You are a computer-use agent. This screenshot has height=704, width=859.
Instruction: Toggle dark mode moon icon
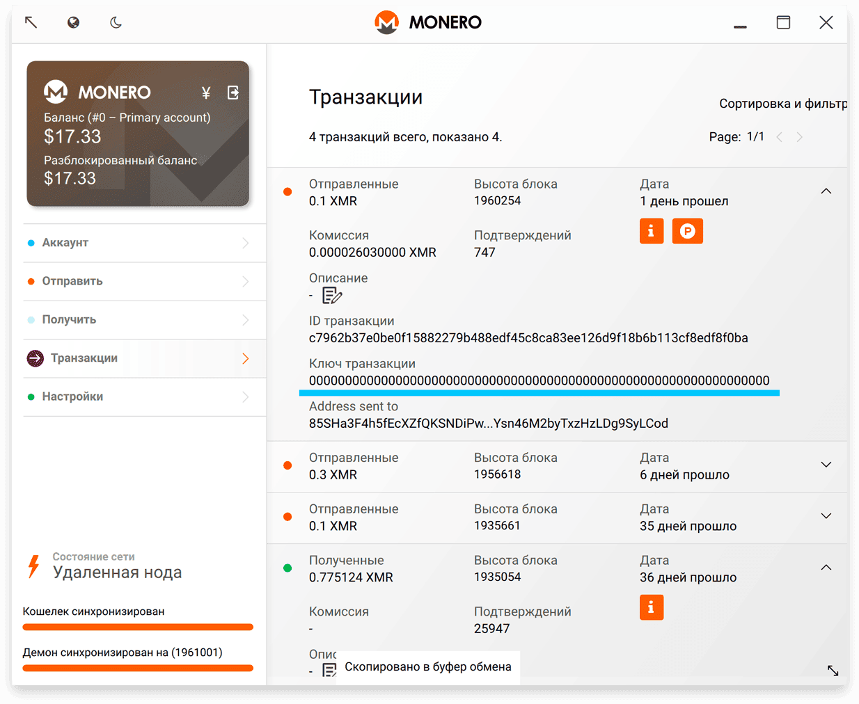[x=116, y=22]
